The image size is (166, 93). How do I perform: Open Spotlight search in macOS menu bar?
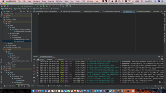(x=155, y=1)
